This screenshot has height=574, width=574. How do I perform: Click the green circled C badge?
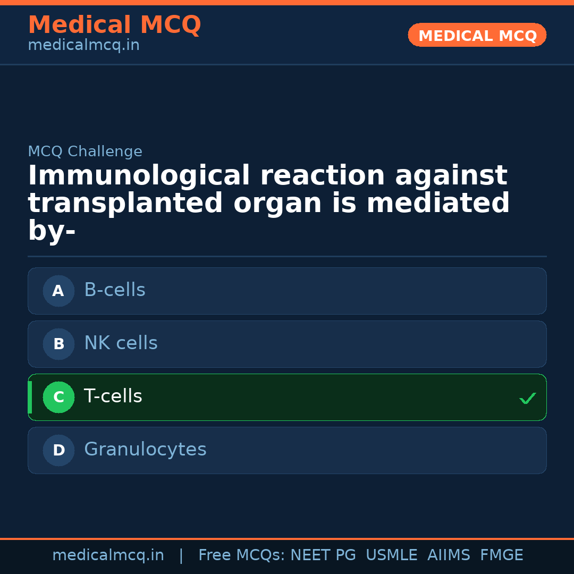point(58,397)
